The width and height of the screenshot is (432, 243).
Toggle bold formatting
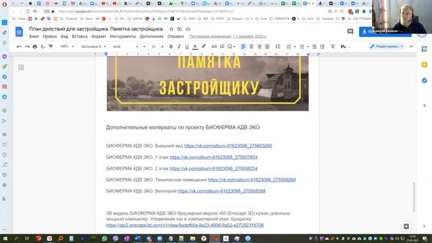[171, 47]
